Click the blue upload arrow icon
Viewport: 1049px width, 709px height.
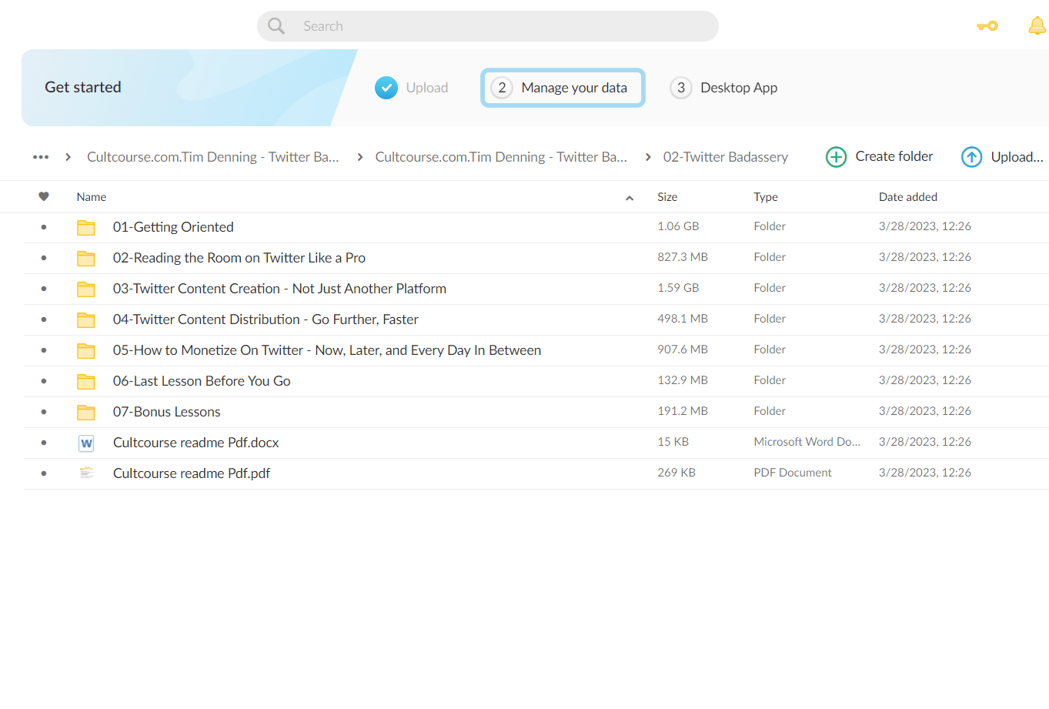pos(971,157)
